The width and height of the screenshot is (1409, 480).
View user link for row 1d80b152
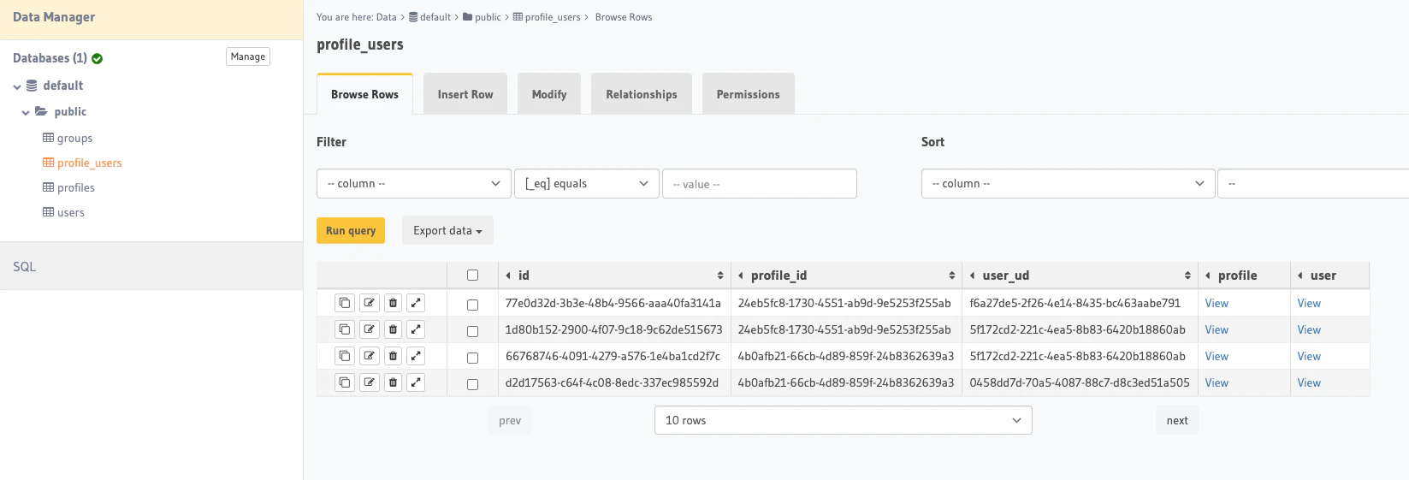(x=1309, y=329)
